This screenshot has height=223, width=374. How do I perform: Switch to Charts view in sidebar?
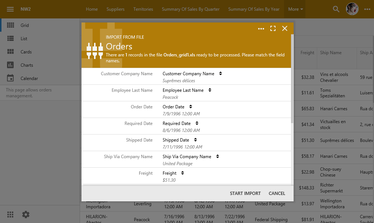pyautogui.click(x=27, y=65)
